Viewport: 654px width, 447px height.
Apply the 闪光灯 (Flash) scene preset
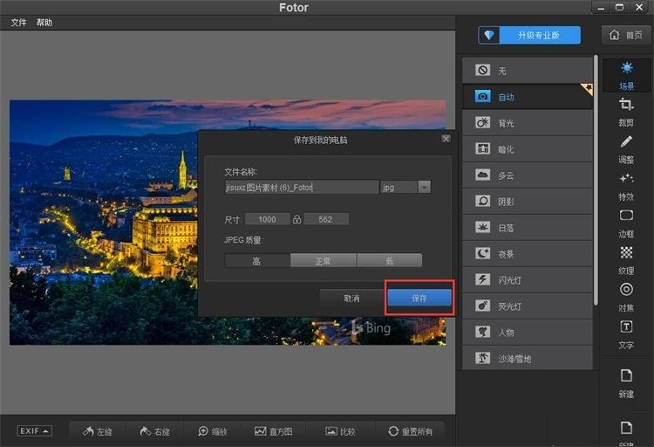tap(528, 280)
